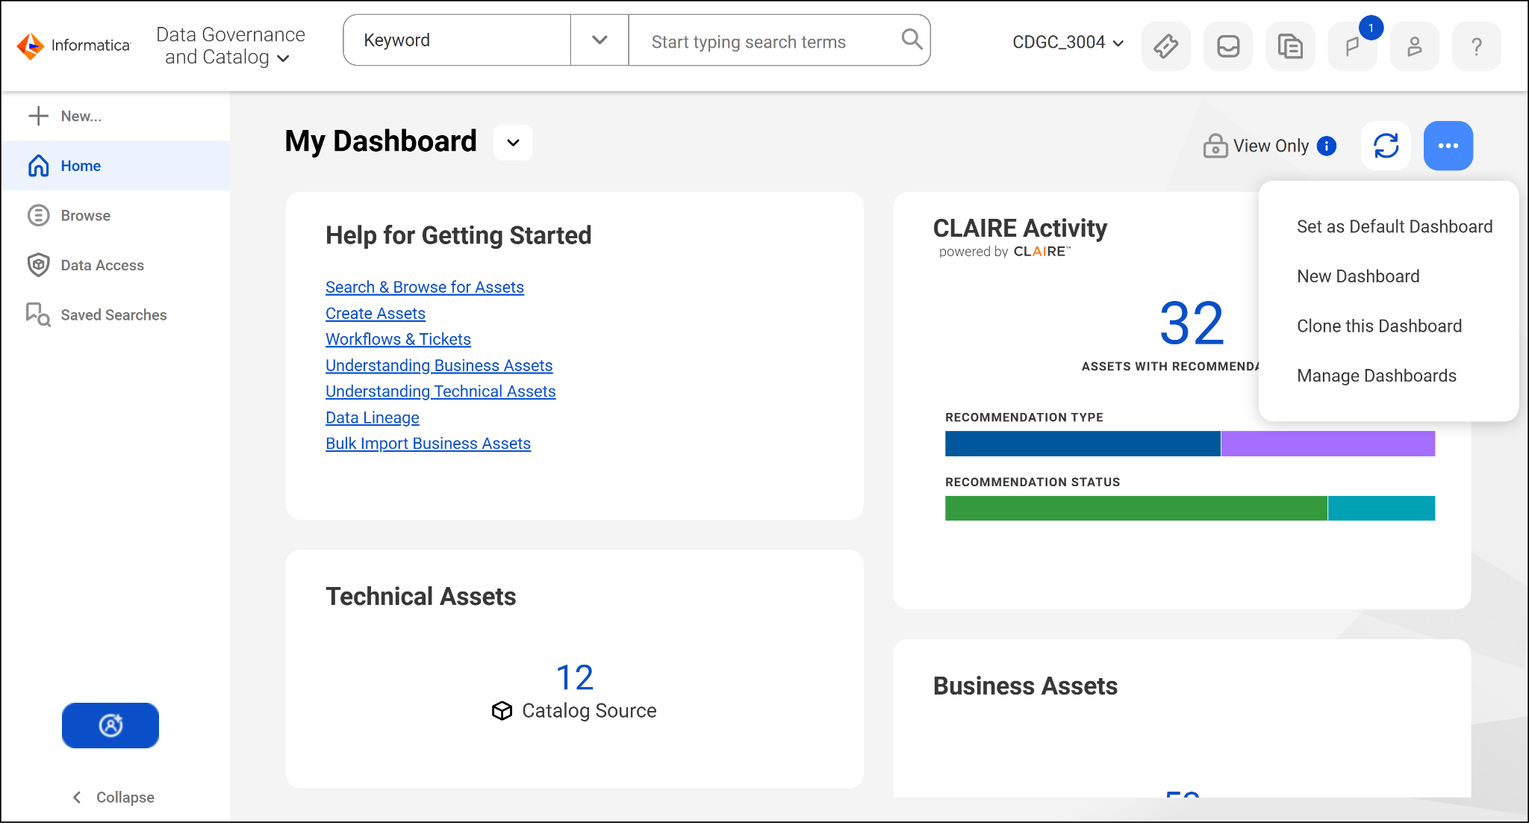Open Search & Browse for Assets link
Image resolution: width=1529 pixels, height=823 pixels.
click(425, 288)
